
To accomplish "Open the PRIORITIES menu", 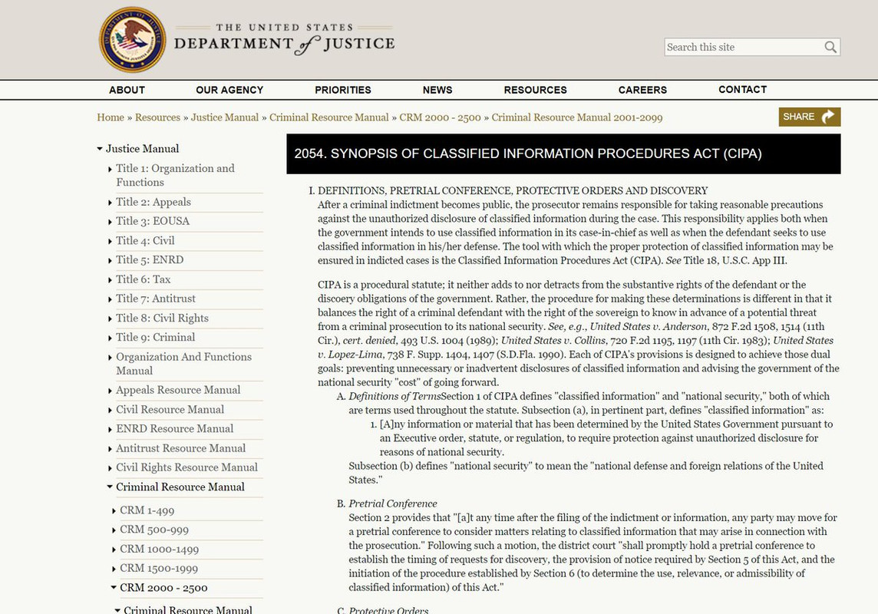I will (x=343, y=90).
